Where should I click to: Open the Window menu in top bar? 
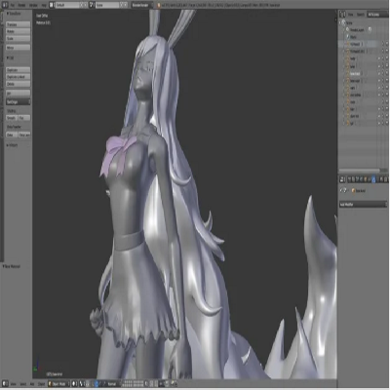pos(33,5)
